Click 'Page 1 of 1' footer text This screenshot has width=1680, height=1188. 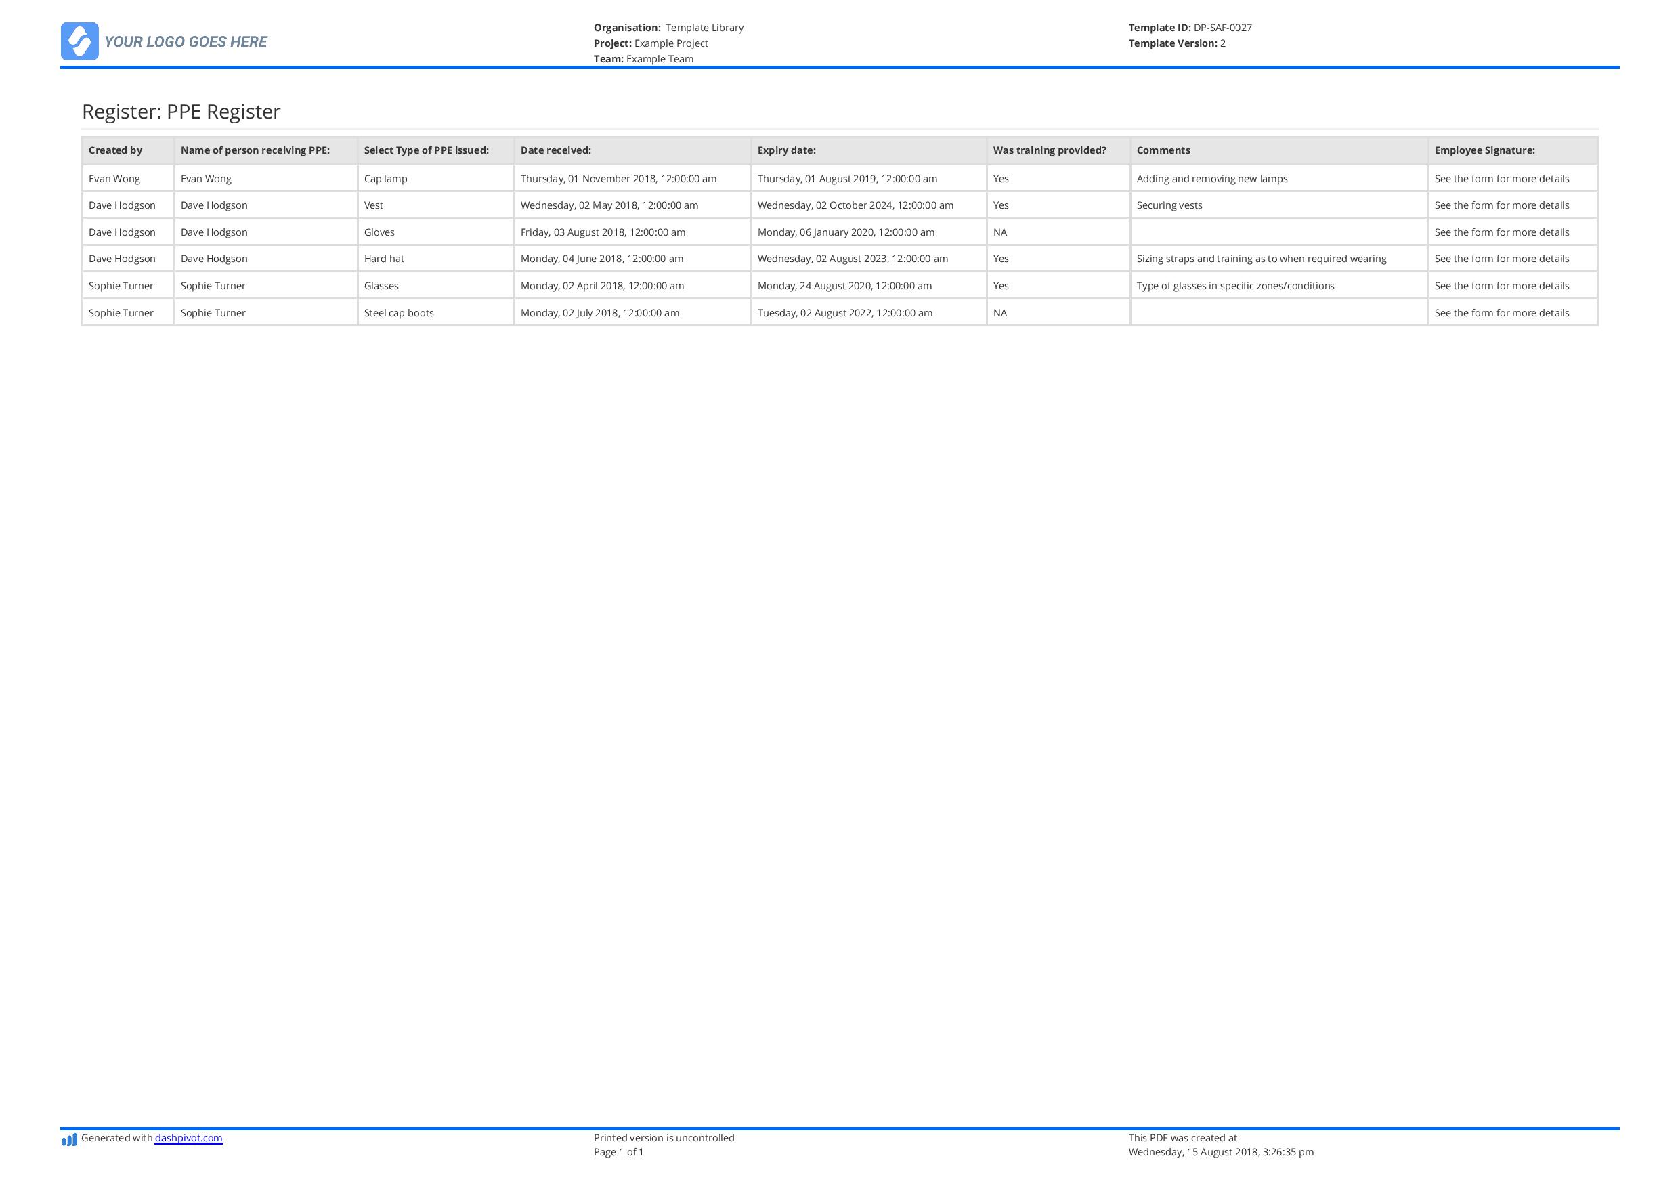(x=618, y=1152)
